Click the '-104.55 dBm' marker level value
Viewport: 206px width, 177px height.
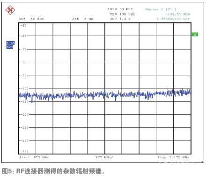(177, 14)
